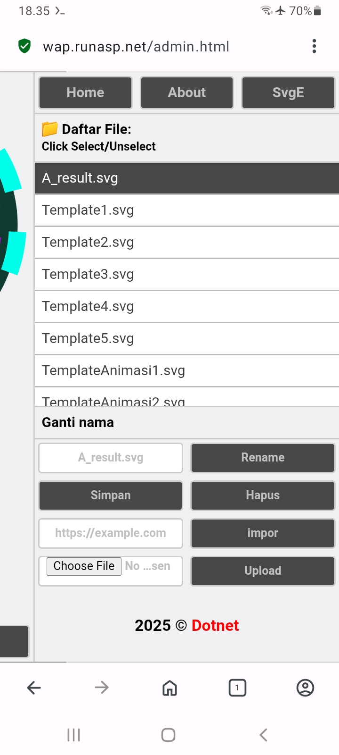Select Template1.svg in the file list

(187, 210)
